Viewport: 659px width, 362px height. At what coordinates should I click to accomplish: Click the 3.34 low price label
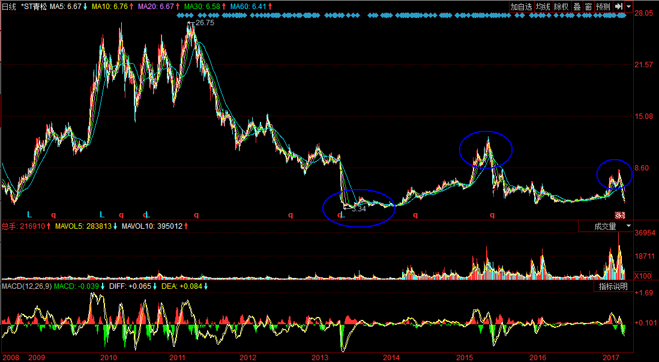click(358, 208)
